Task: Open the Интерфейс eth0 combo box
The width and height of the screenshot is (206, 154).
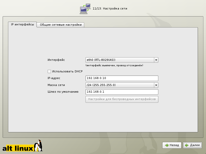Action: point(119,60)
